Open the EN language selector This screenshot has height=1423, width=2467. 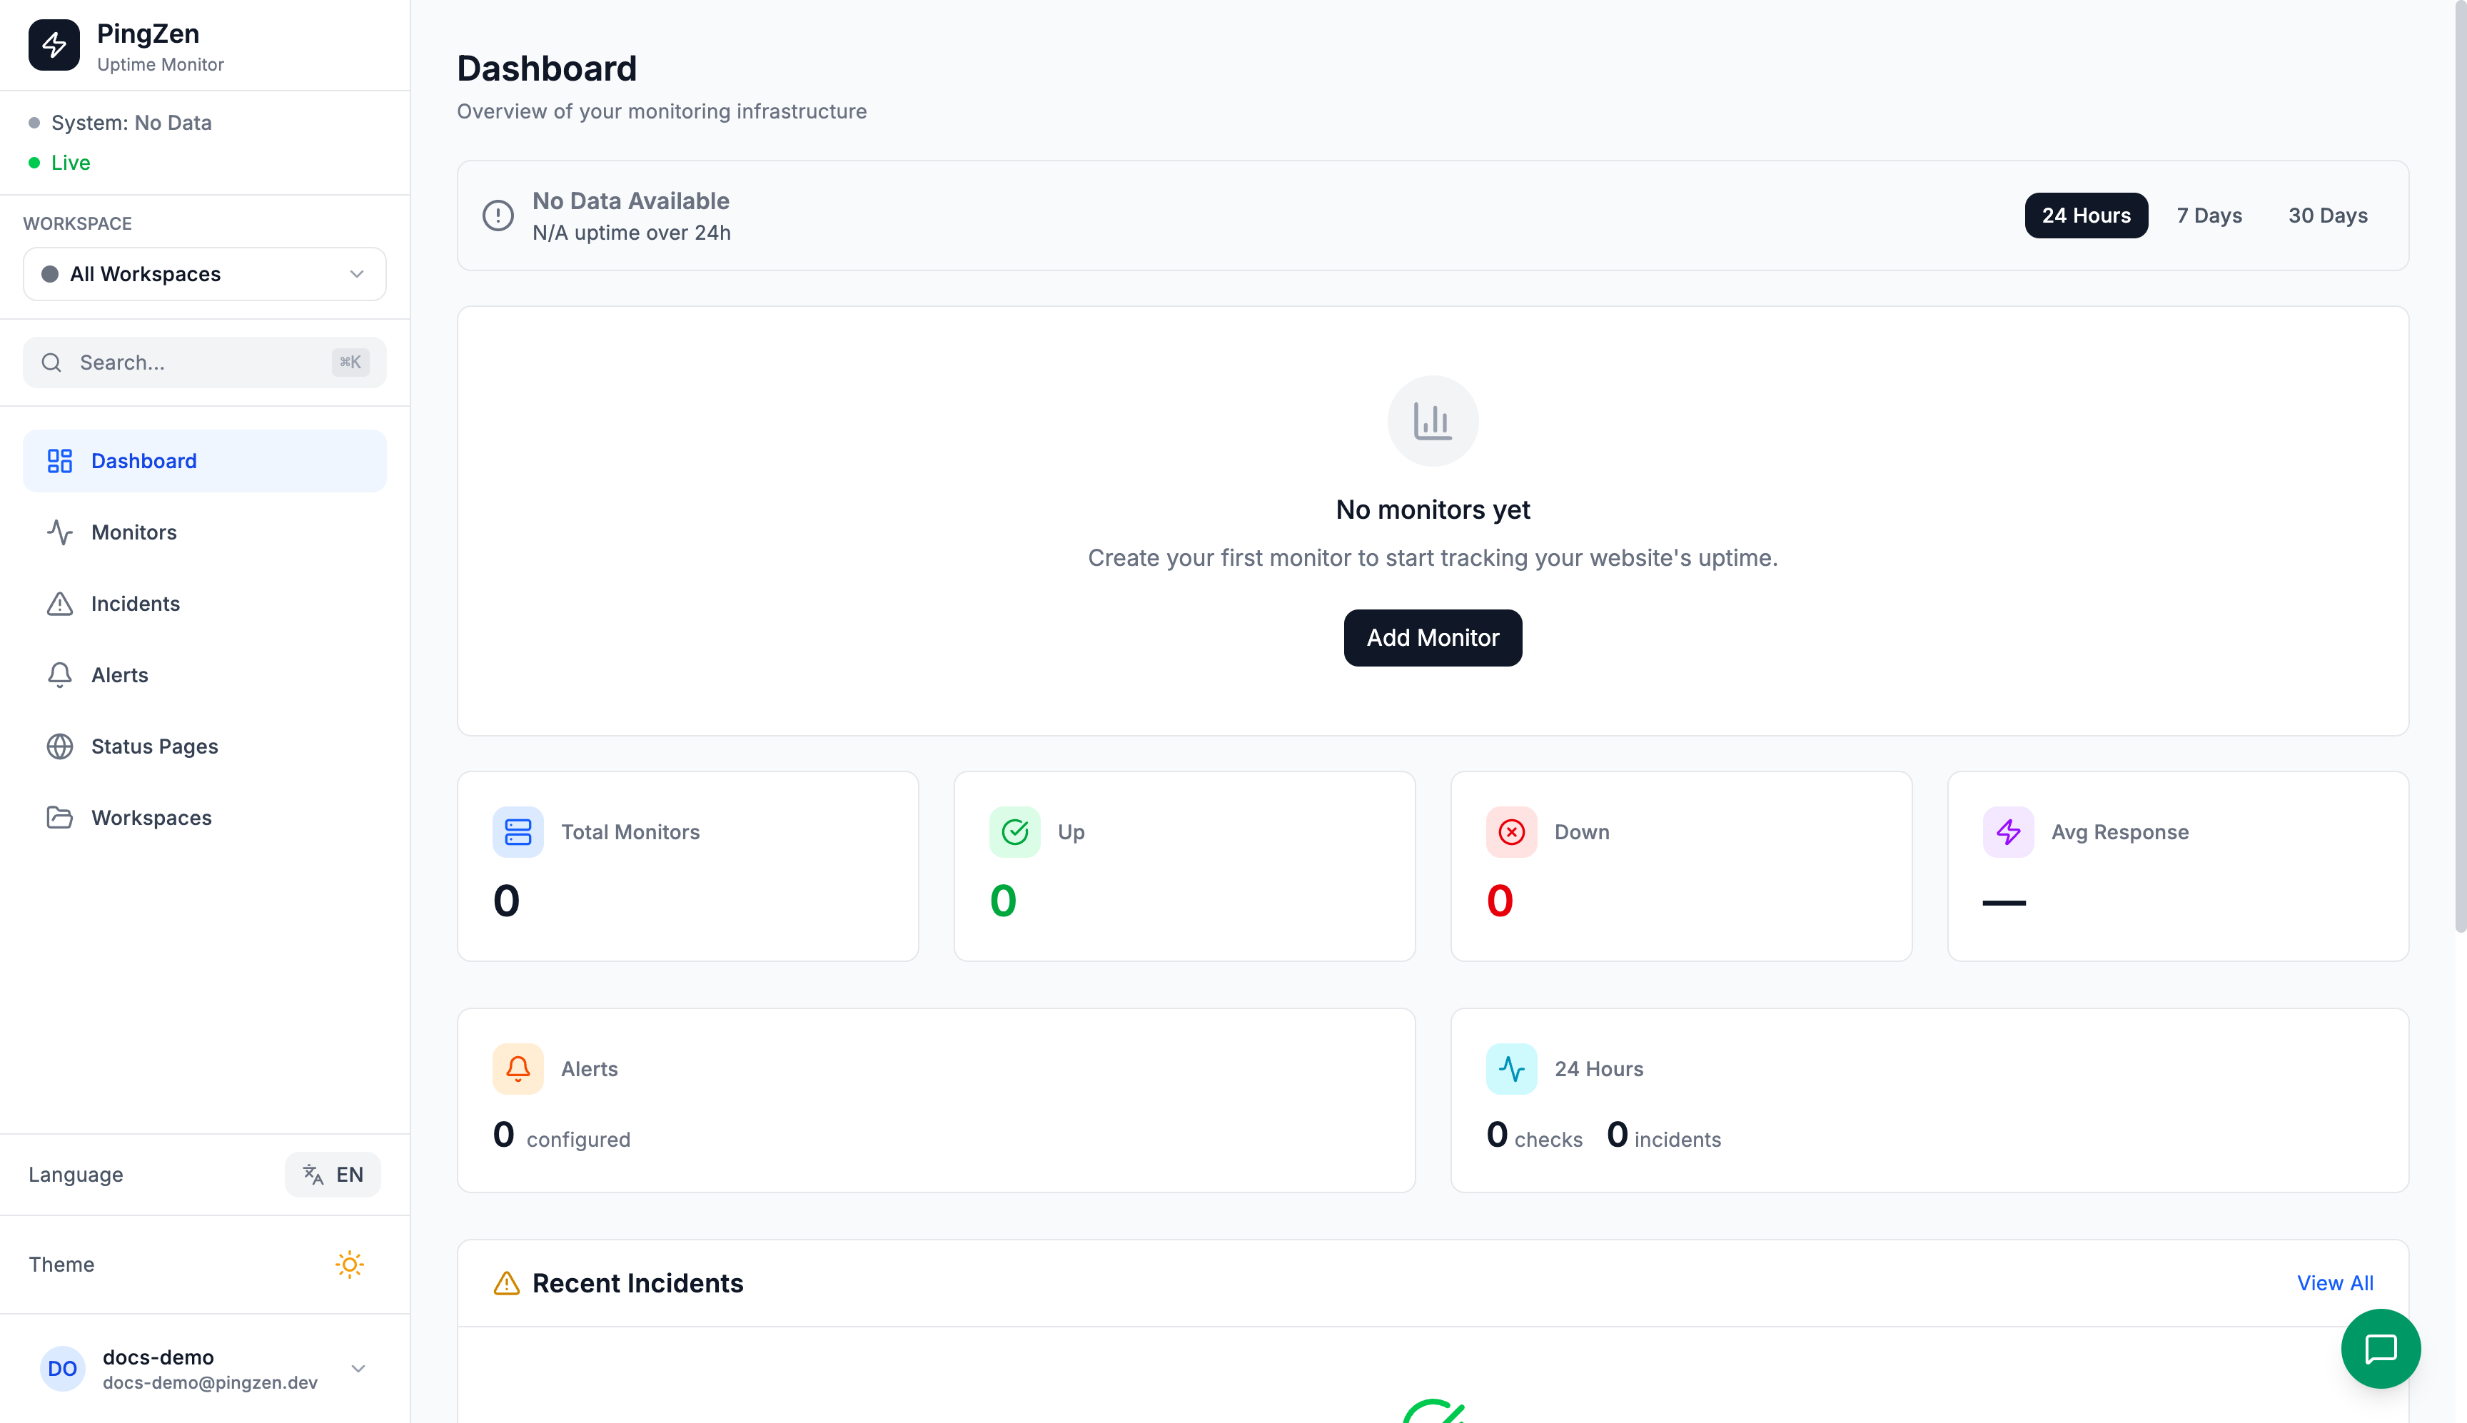click(333, 1174)
